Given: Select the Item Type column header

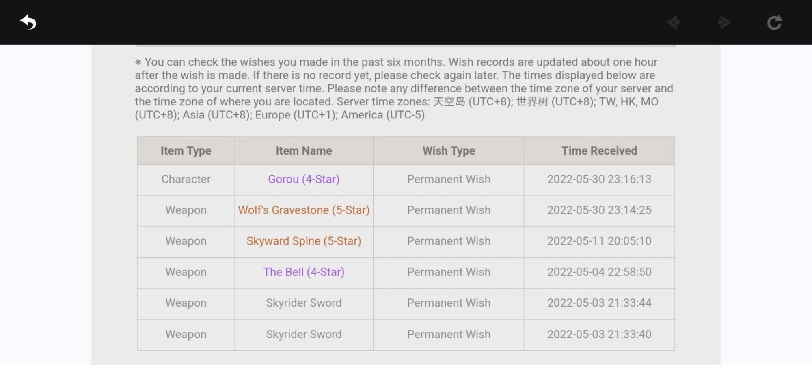Looking at the screenshot, I should tap(186, 151).
